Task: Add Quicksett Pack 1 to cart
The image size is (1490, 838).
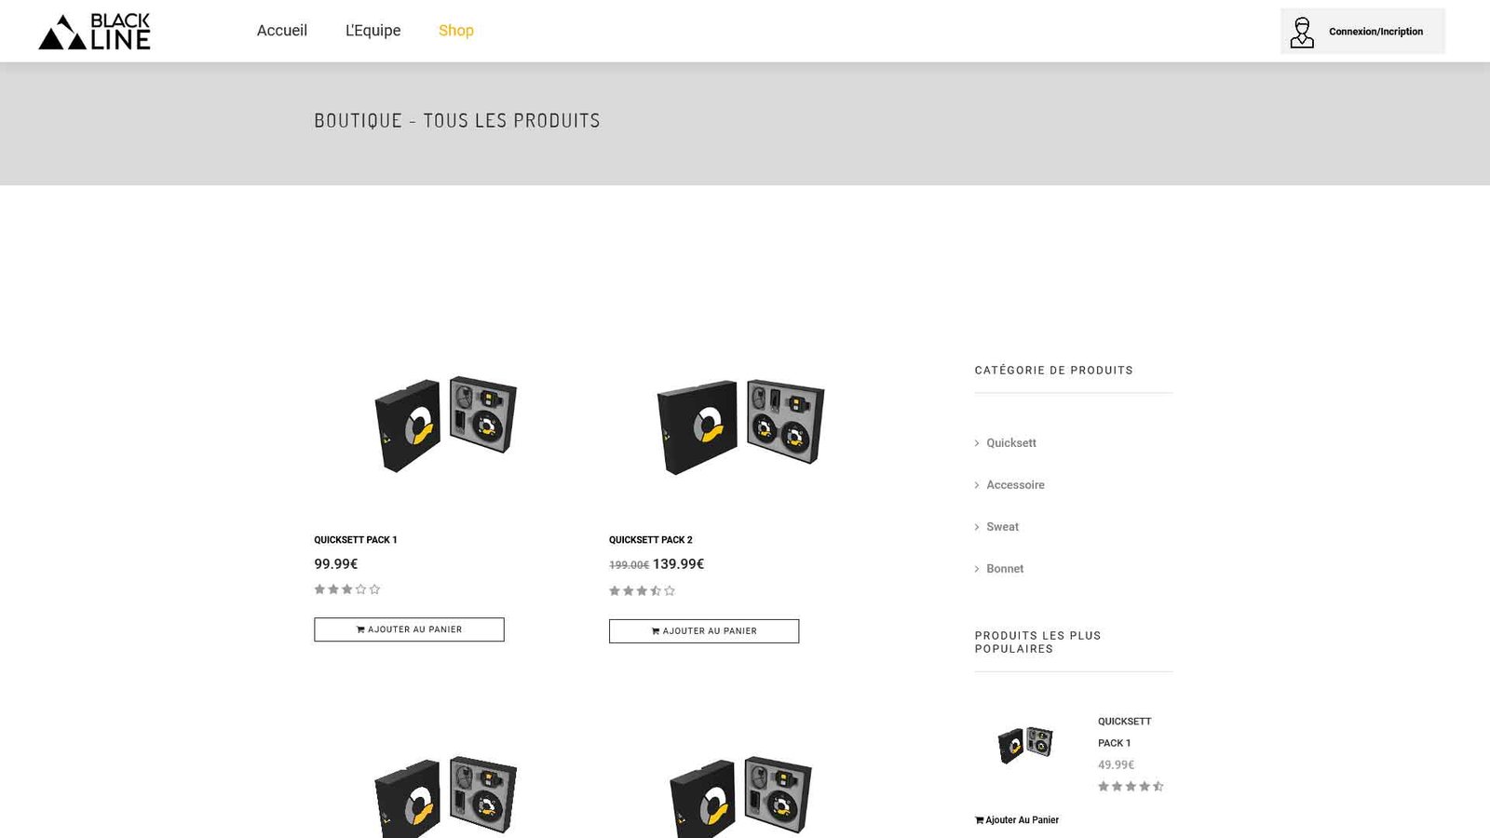Action: point(409,629)
